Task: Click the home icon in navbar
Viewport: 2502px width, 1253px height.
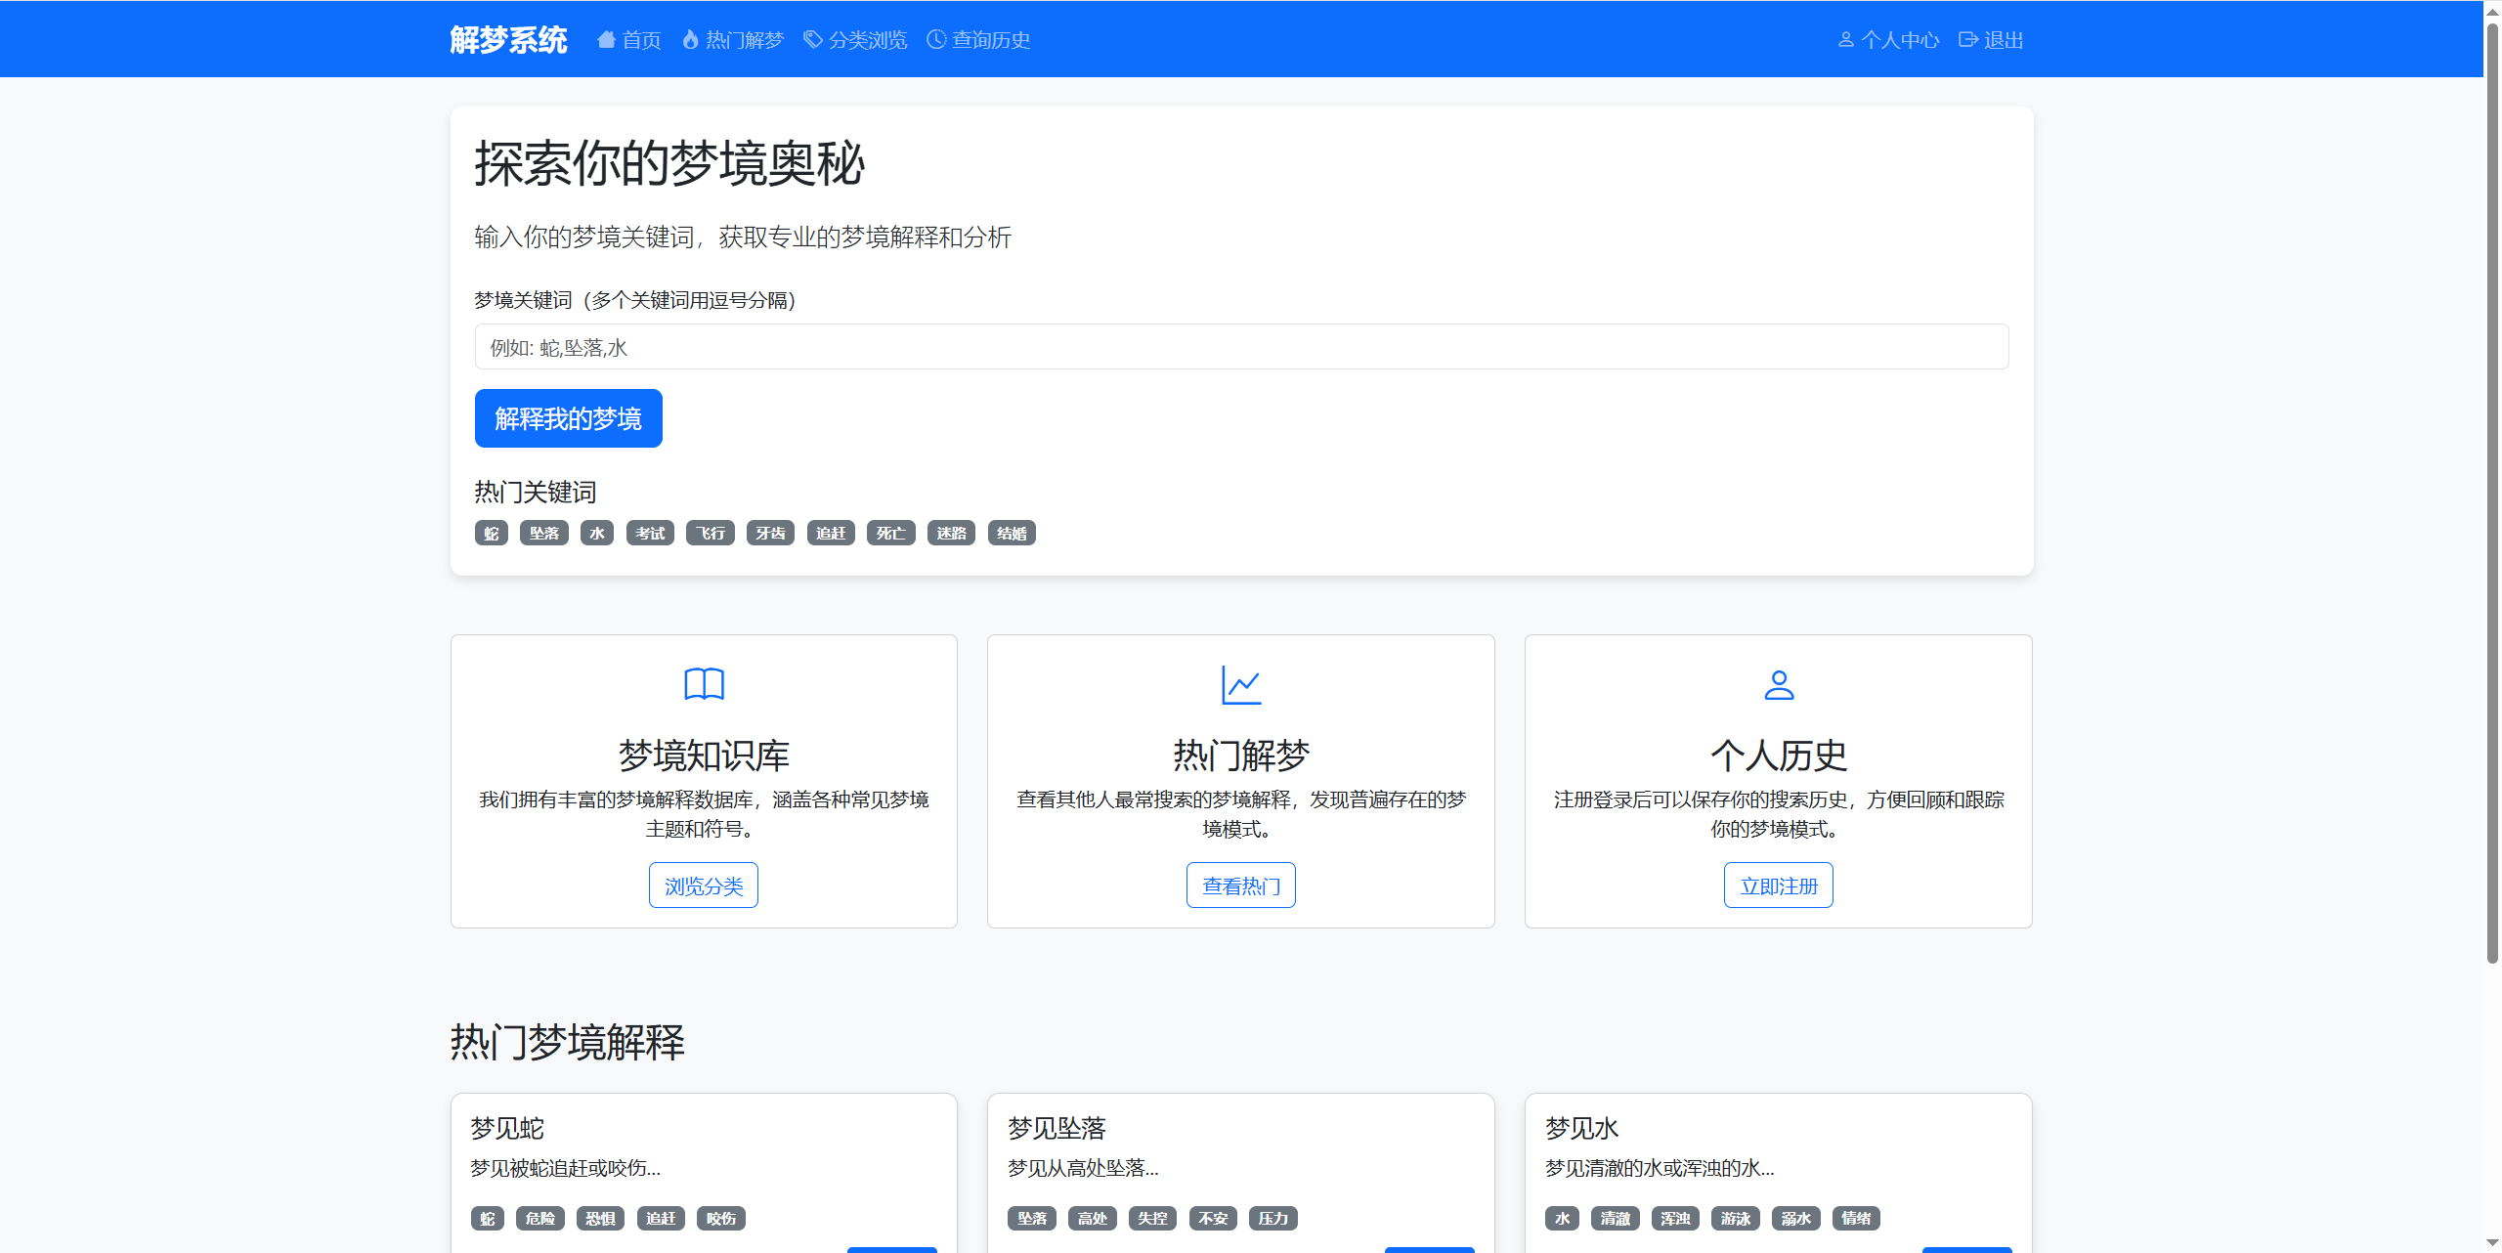Action: [x=606, y=40]
